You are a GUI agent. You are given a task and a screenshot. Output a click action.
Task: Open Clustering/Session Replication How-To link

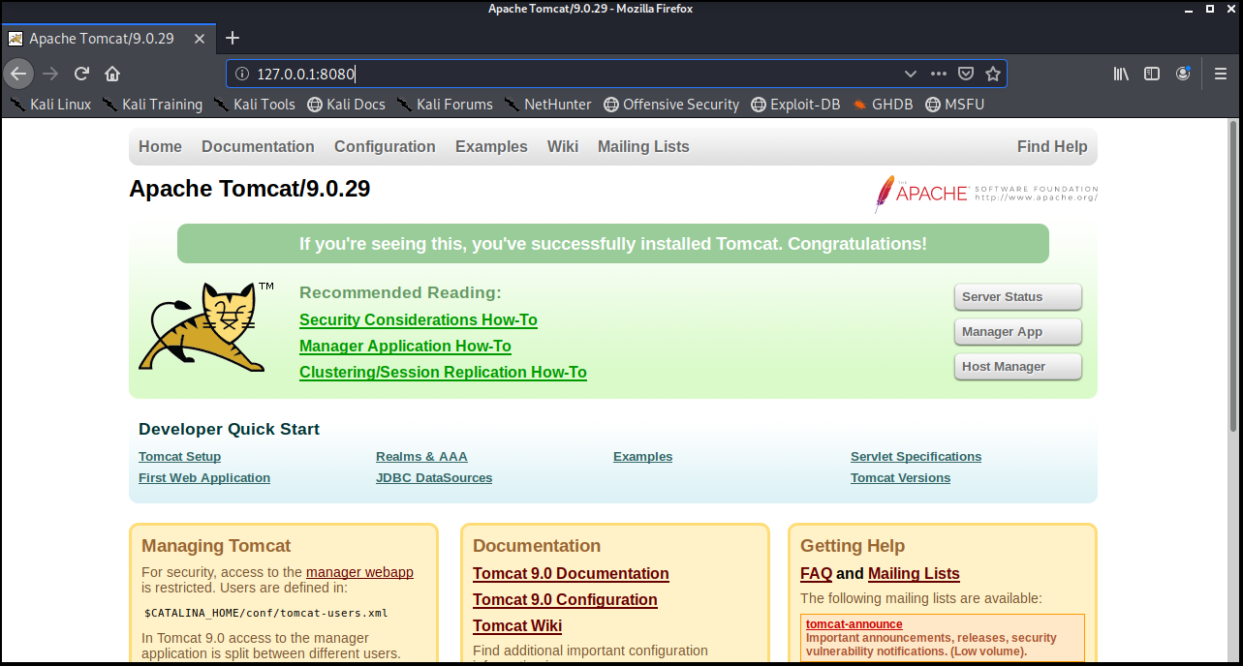coord(443,373)
